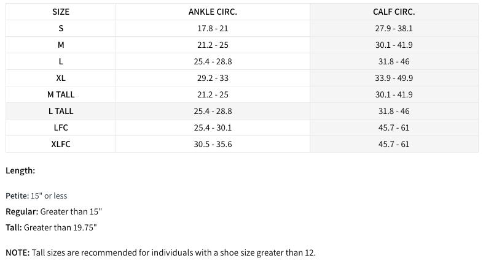Image resolution: width=486 pixels, height=266 pixels.
Task: Click calf value 33.9 - 49.9
Action: tap(394, 78)
